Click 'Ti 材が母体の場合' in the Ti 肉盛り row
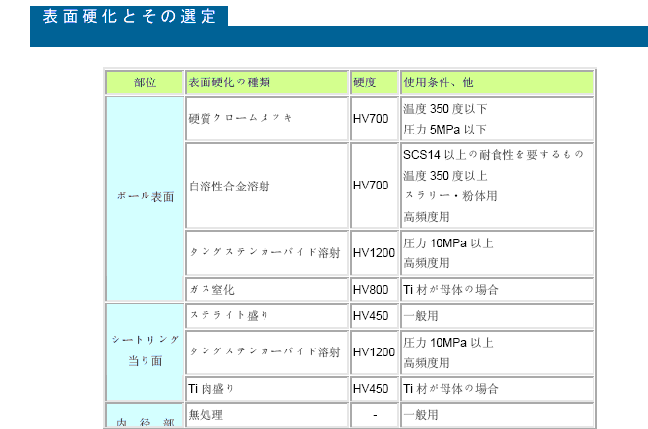The height and width of the screenshot is (429, 648). (x=450, y=389)
